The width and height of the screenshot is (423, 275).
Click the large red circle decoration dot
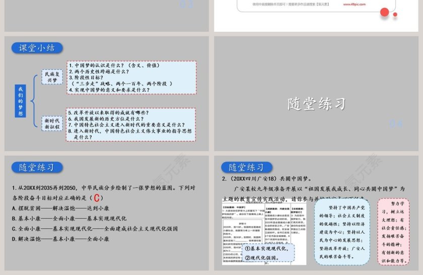384,12
